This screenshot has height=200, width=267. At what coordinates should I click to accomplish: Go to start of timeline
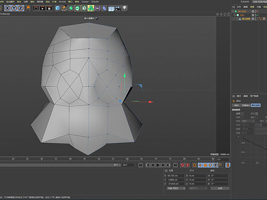coord(141,165)
